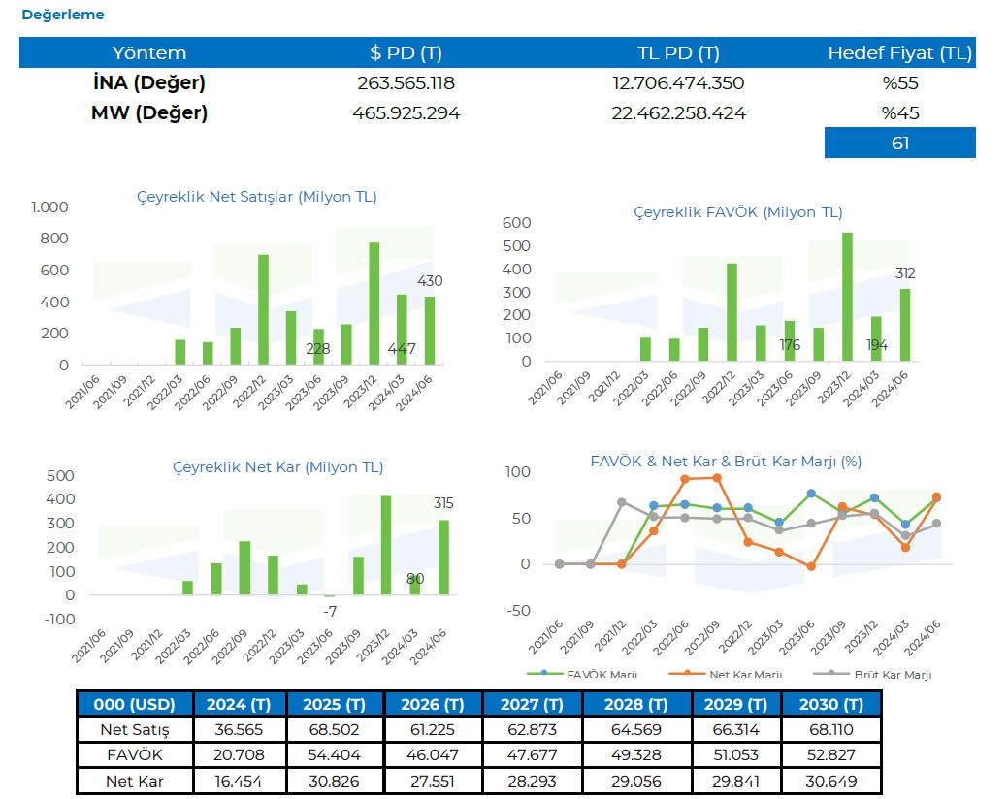Click the İNA (Değer) row label
Viewport: 1008px width, 799px height.
coord(149,83)
